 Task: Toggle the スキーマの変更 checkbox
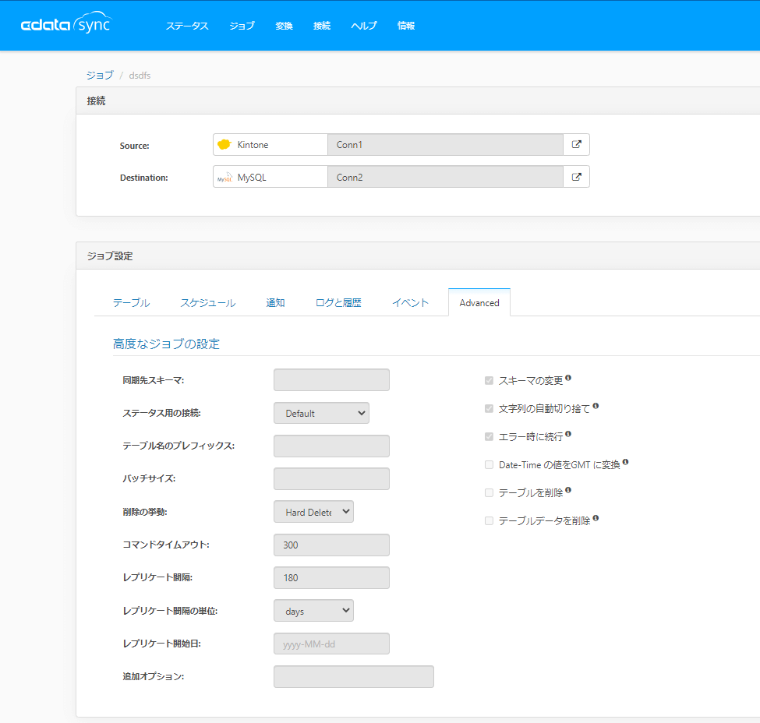(x=489, y=381)
